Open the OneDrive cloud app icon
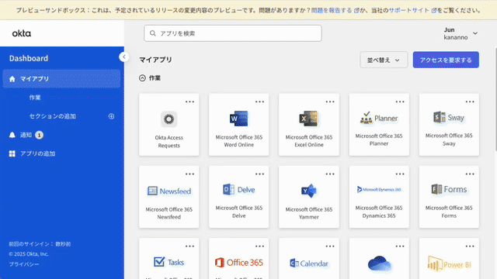The width and height of the screenshot is (497, 279). click(x=379, y=263)
